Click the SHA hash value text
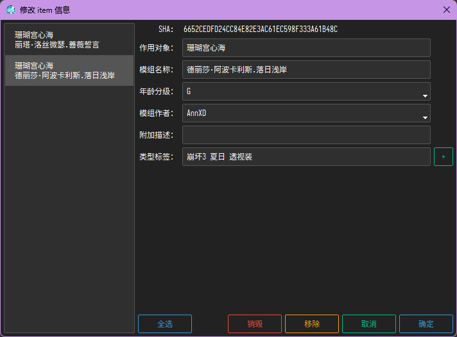The width and height of the screenshot is (457, 337). pos(261,29)
